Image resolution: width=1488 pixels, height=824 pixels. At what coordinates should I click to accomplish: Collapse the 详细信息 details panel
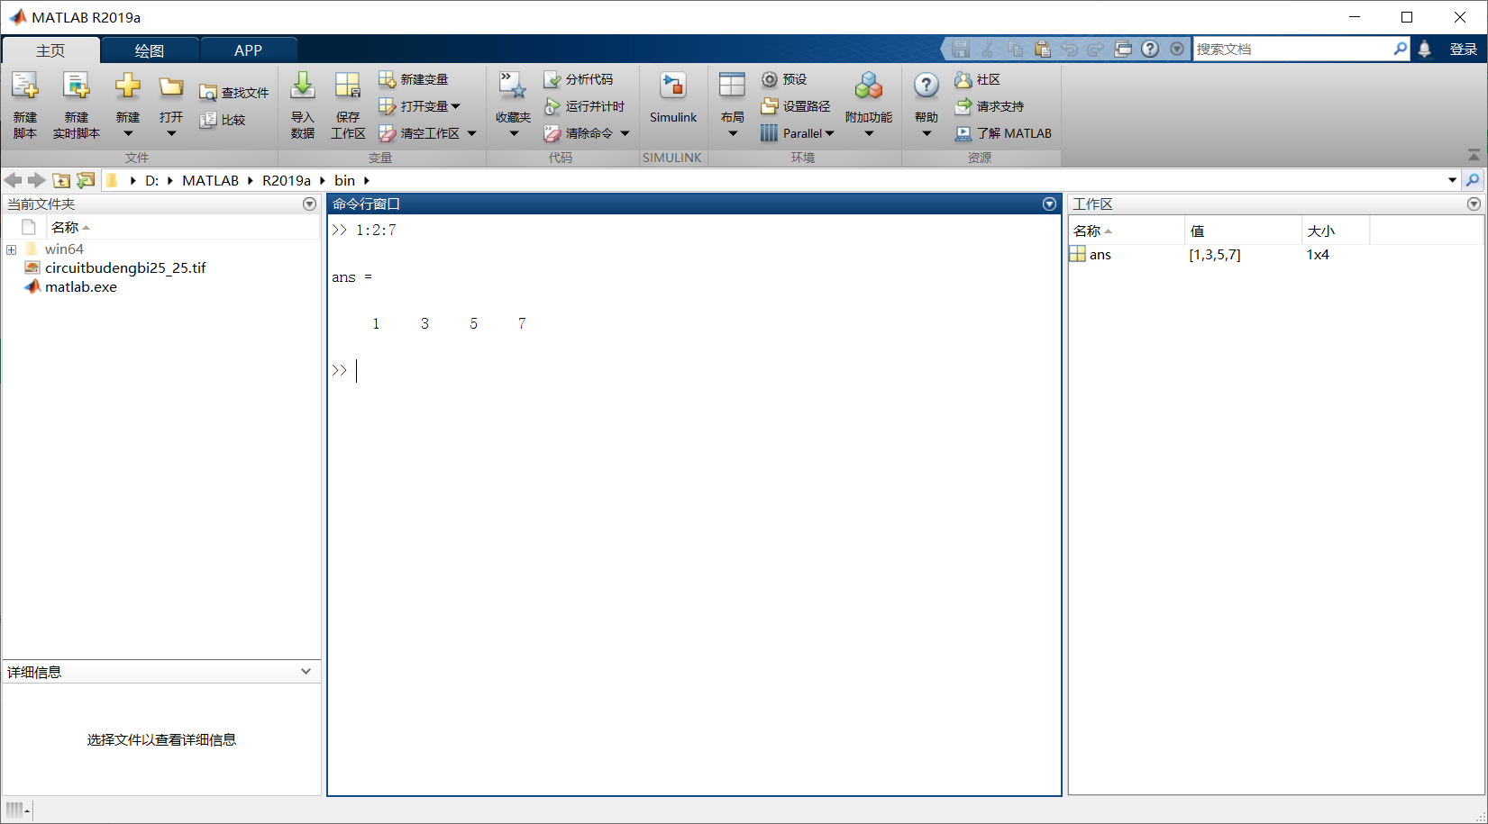point(306,672)
